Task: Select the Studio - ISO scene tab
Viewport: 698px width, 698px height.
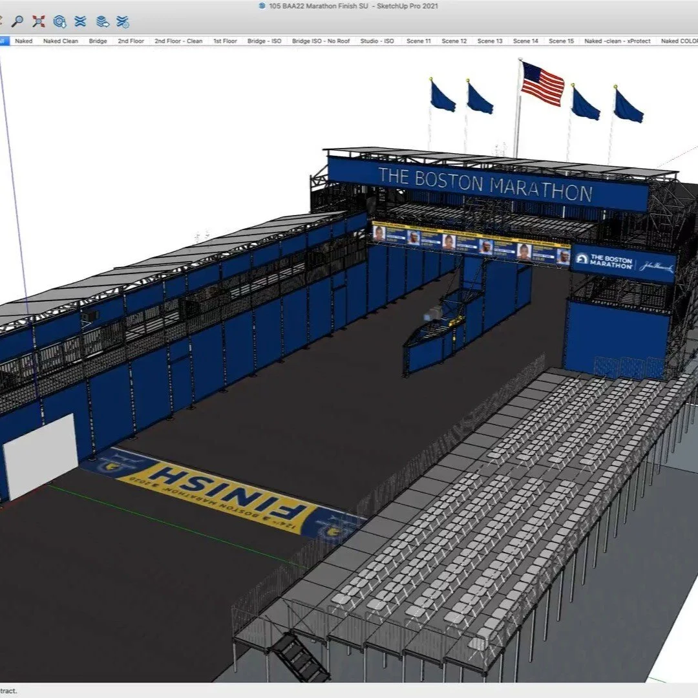Action: (377, 41)
